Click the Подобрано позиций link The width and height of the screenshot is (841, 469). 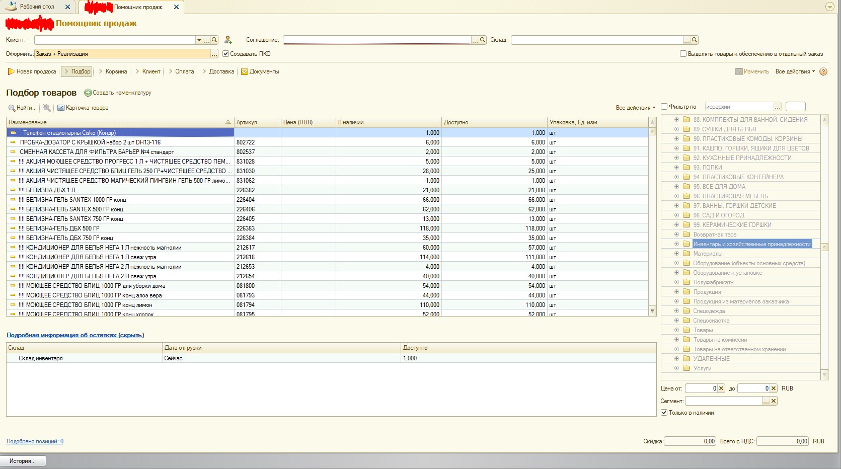pos(35,441)
